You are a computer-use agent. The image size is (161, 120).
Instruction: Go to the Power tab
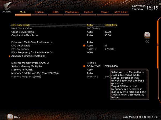point(105,12)
